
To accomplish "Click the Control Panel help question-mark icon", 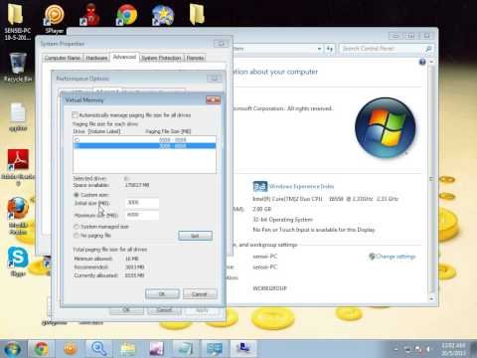I will click(x=422, y=62).
